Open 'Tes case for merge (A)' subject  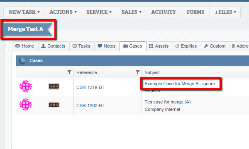168,102
